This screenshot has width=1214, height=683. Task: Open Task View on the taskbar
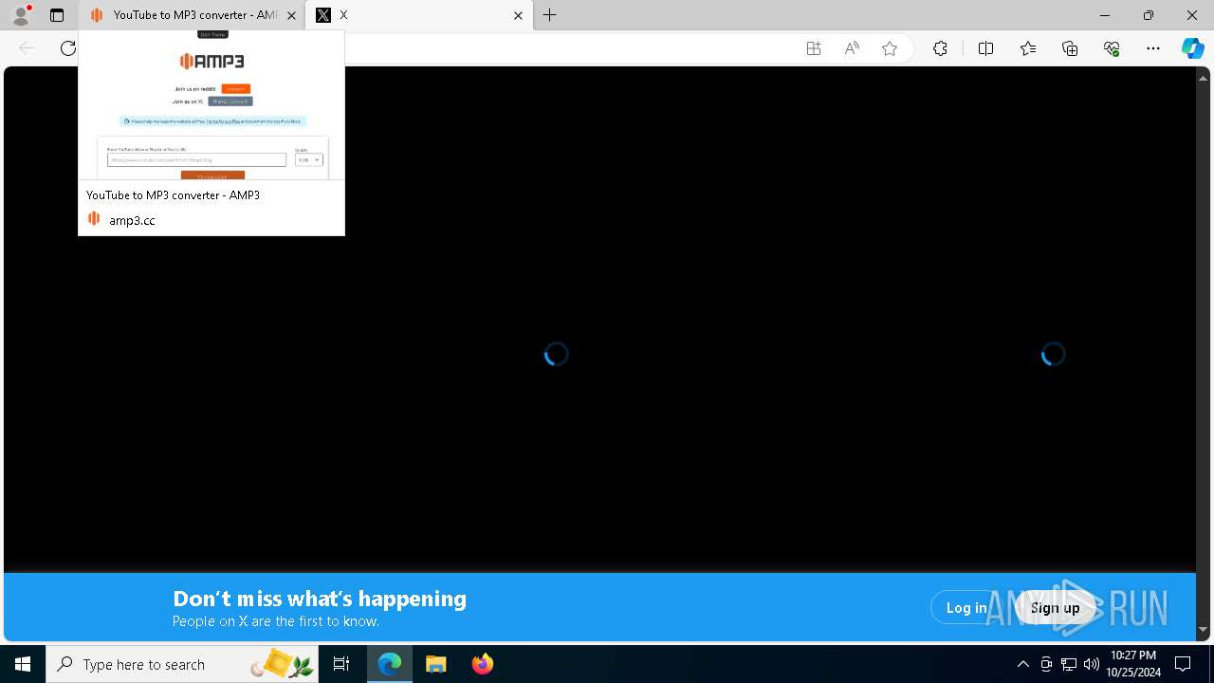pyautogui.click(x=341, y=664)
